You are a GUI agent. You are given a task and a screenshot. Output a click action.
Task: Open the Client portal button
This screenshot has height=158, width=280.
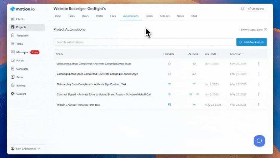pyautogui.click(x=256, y=9)
